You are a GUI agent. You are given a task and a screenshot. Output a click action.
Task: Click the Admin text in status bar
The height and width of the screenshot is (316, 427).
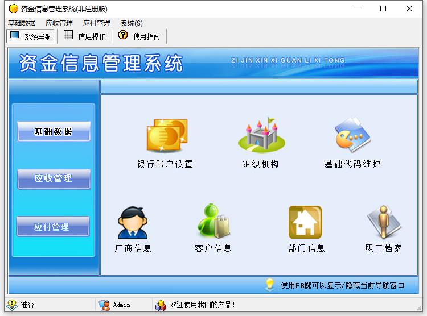pos(122,305)
